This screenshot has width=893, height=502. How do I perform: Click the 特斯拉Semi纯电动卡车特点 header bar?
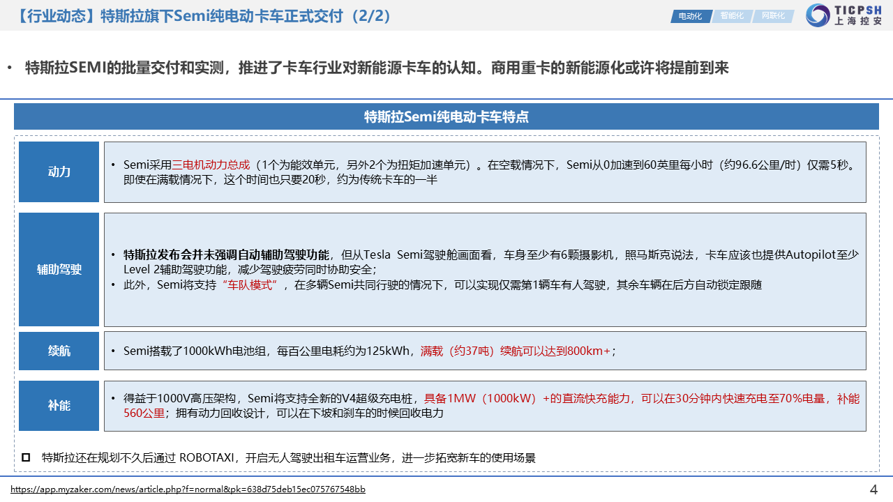pyautogui.click(x=446, y=116)
